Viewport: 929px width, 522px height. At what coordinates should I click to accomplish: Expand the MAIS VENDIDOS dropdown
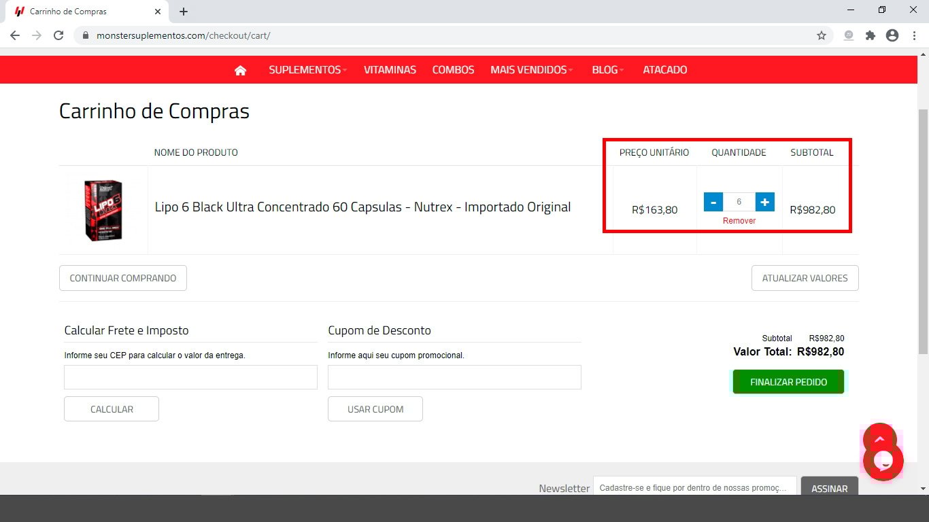[x=531, y=70]
